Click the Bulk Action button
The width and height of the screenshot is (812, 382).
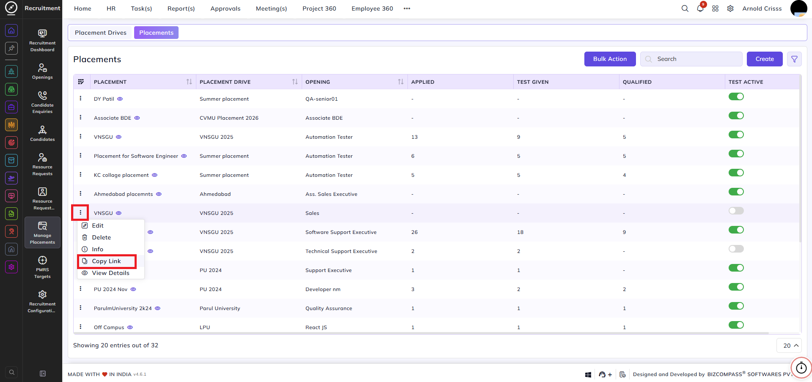610,59
